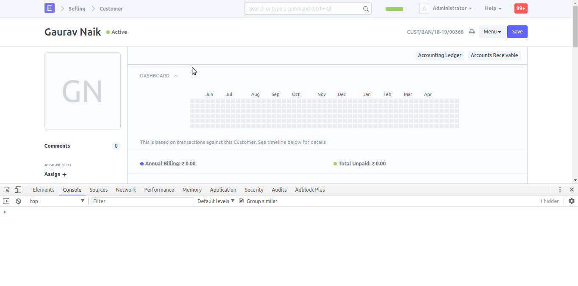This screenshot has width=578, height=286.
Task: Click the green progress indicator in the navbar
Action: pyautogui.click(x=395, y=8)
